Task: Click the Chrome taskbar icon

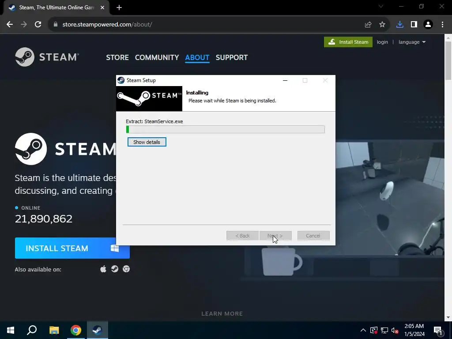Action: (76, 330)
